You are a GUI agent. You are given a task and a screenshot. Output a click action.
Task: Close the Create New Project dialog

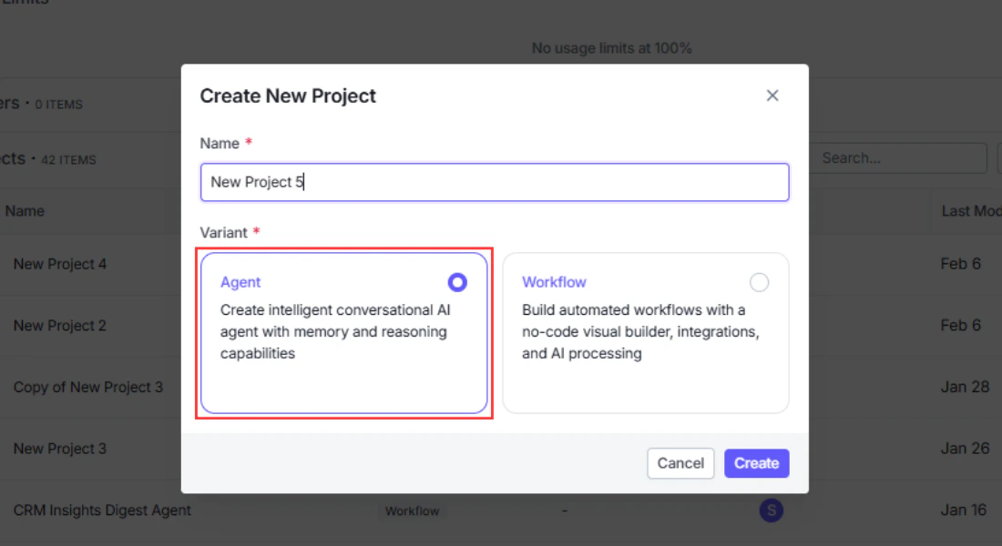click(772, 95)
